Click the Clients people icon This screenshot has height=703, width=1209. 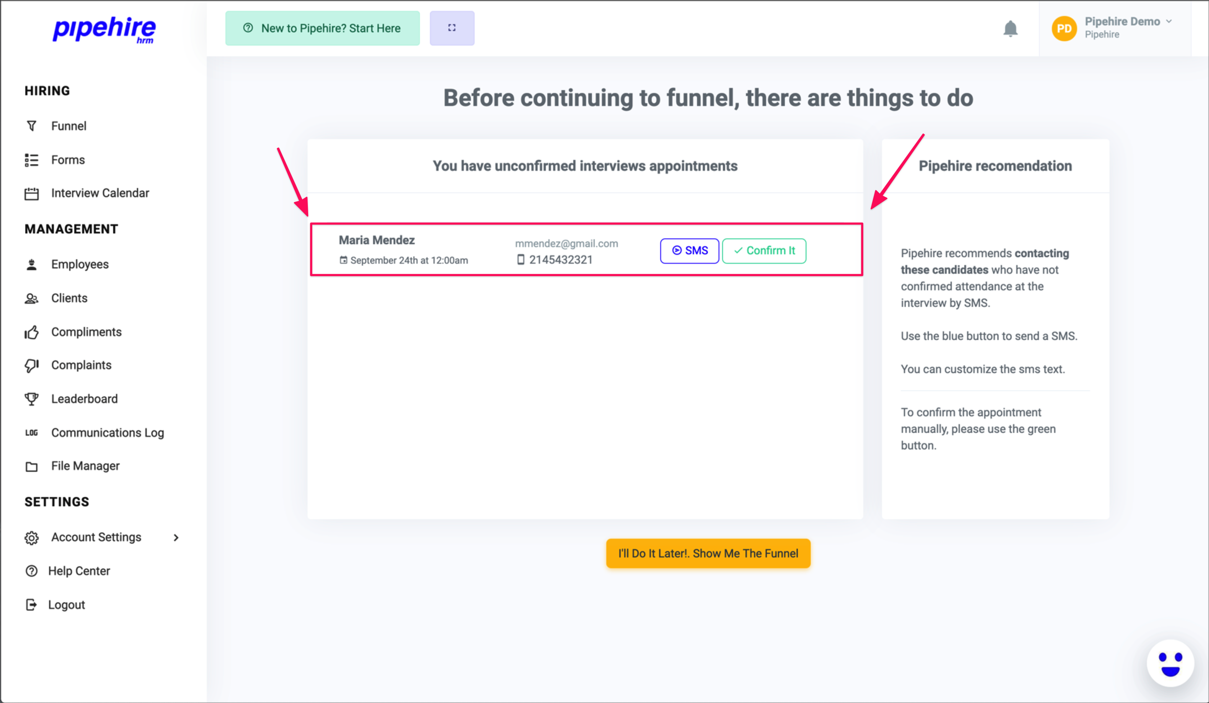pyautogui.click(x=32, y=299)
